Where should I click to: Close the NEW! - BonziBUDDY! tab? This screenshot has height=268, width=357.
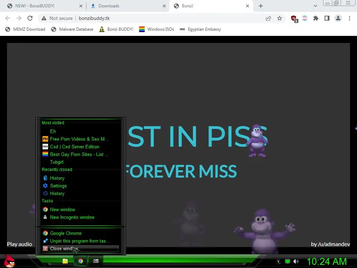(x=81, y=6)
